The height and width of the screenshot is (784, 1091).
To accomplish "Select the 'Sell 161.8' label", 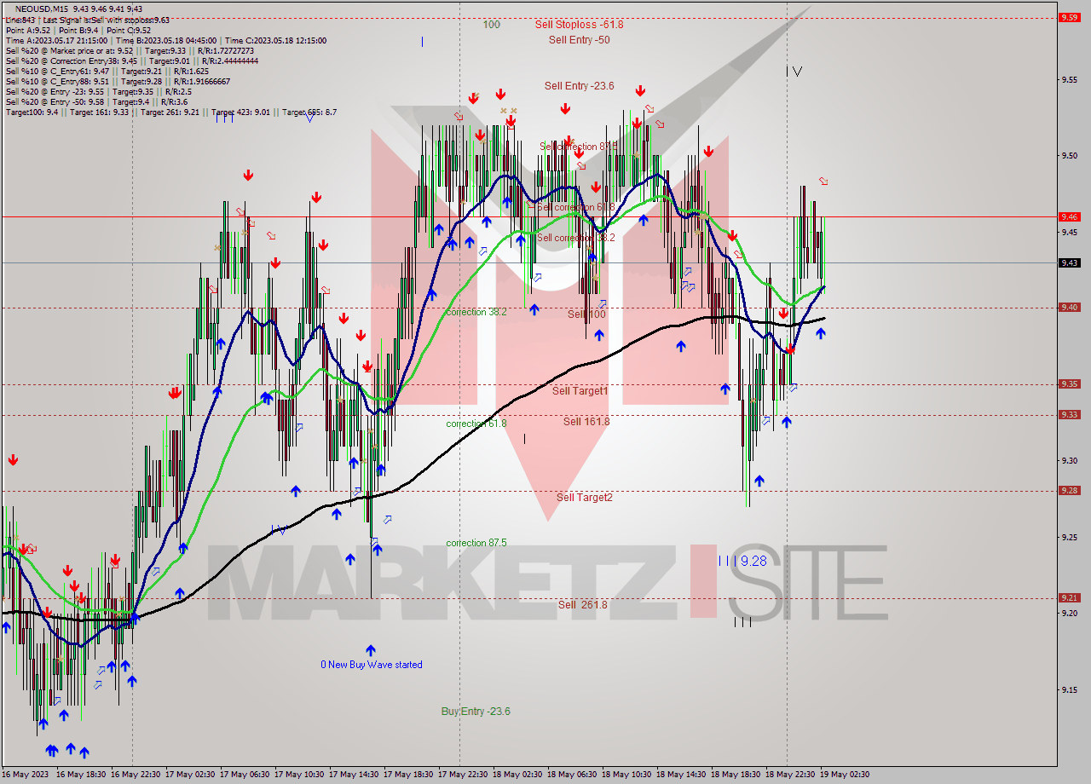I will tap(586, 421).
